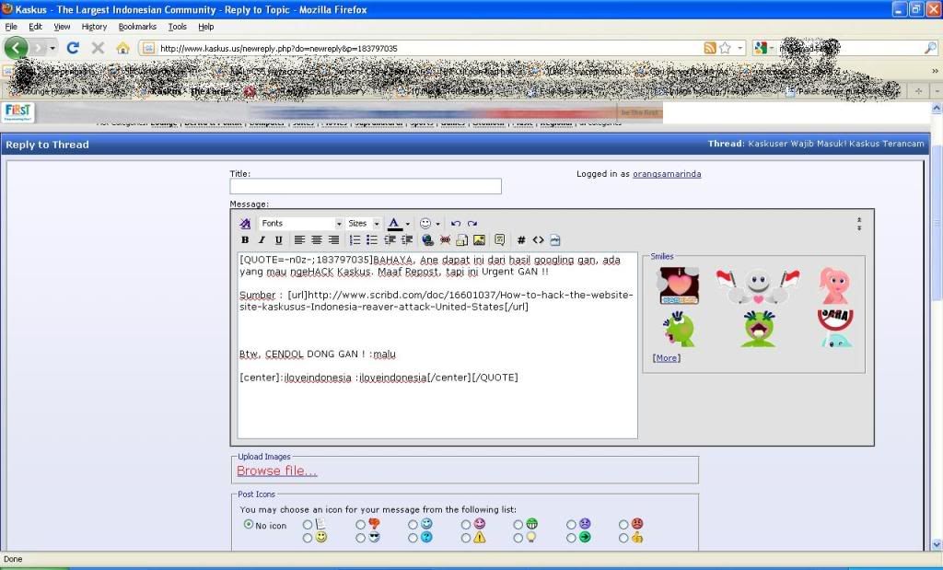Remove link using unlink icon
This screenshot has height=570, width=943.
point(445,240)
